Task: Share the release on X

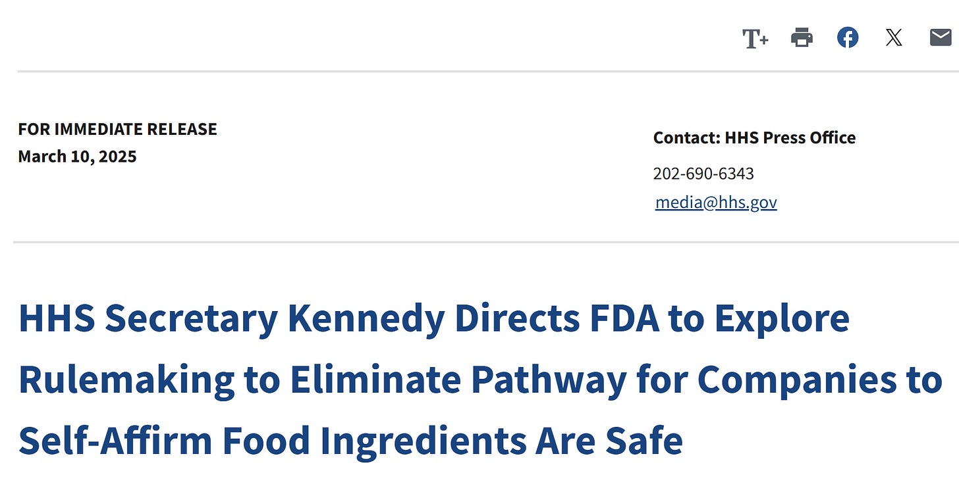Action: (894, 38)
